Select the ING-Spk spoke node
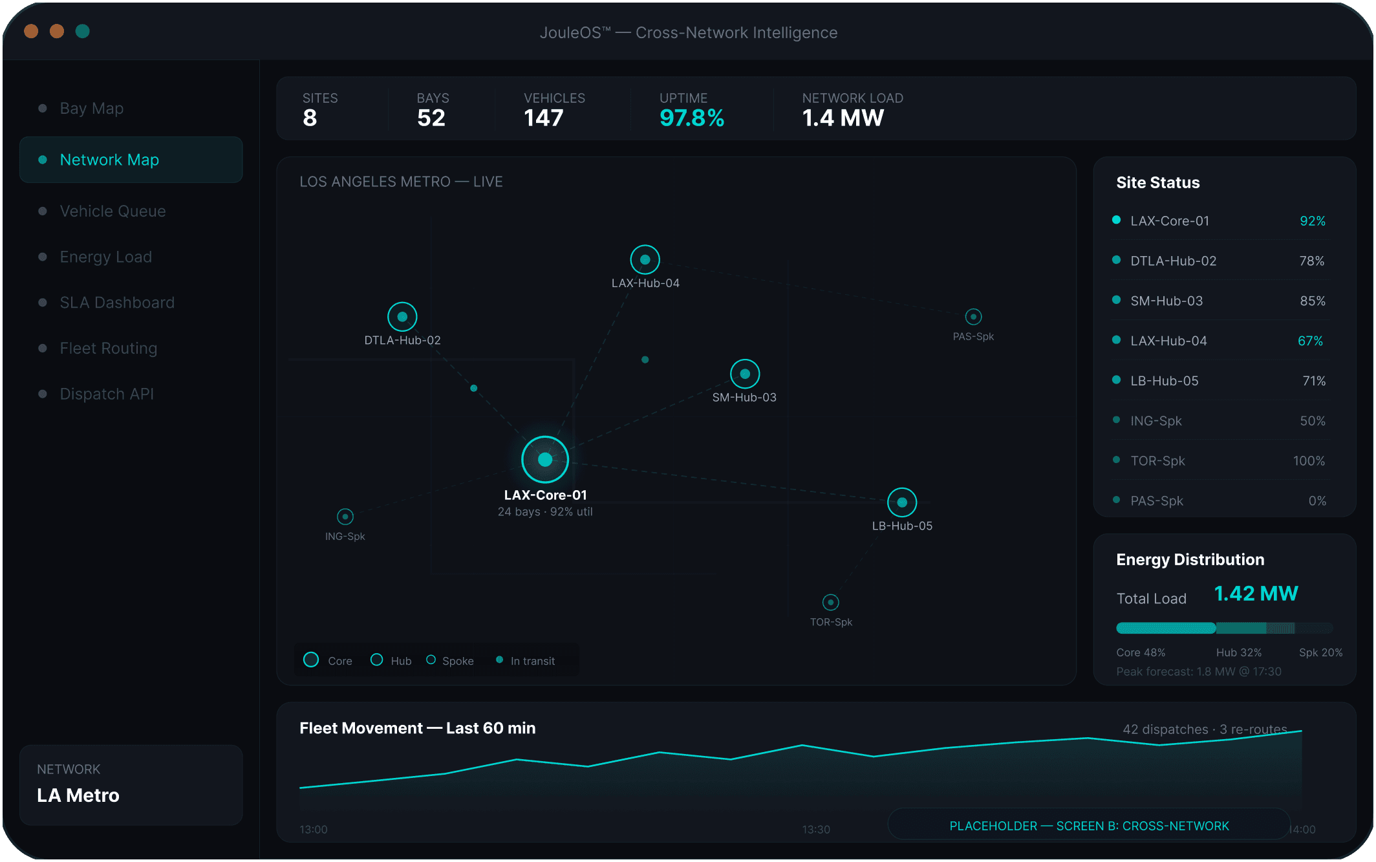This screenshot has height=862, width=1376. (x=345, y=517)
